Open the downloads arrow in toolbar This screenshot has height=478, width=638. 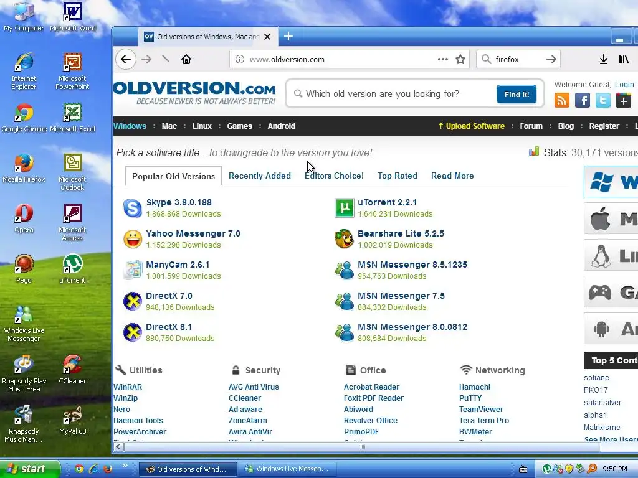pos(603,59)
